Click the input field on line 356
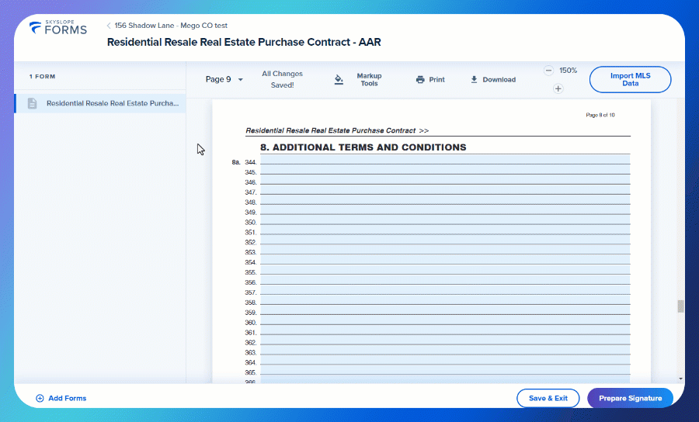 click(445, 279)
